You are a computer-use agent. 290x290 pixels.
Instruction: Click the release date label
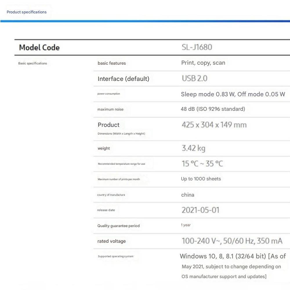click(x=106, y=210)
